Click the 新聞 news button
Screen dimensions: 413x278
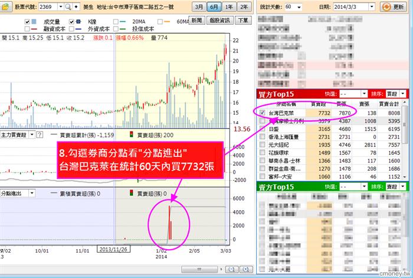pos(196,20)
